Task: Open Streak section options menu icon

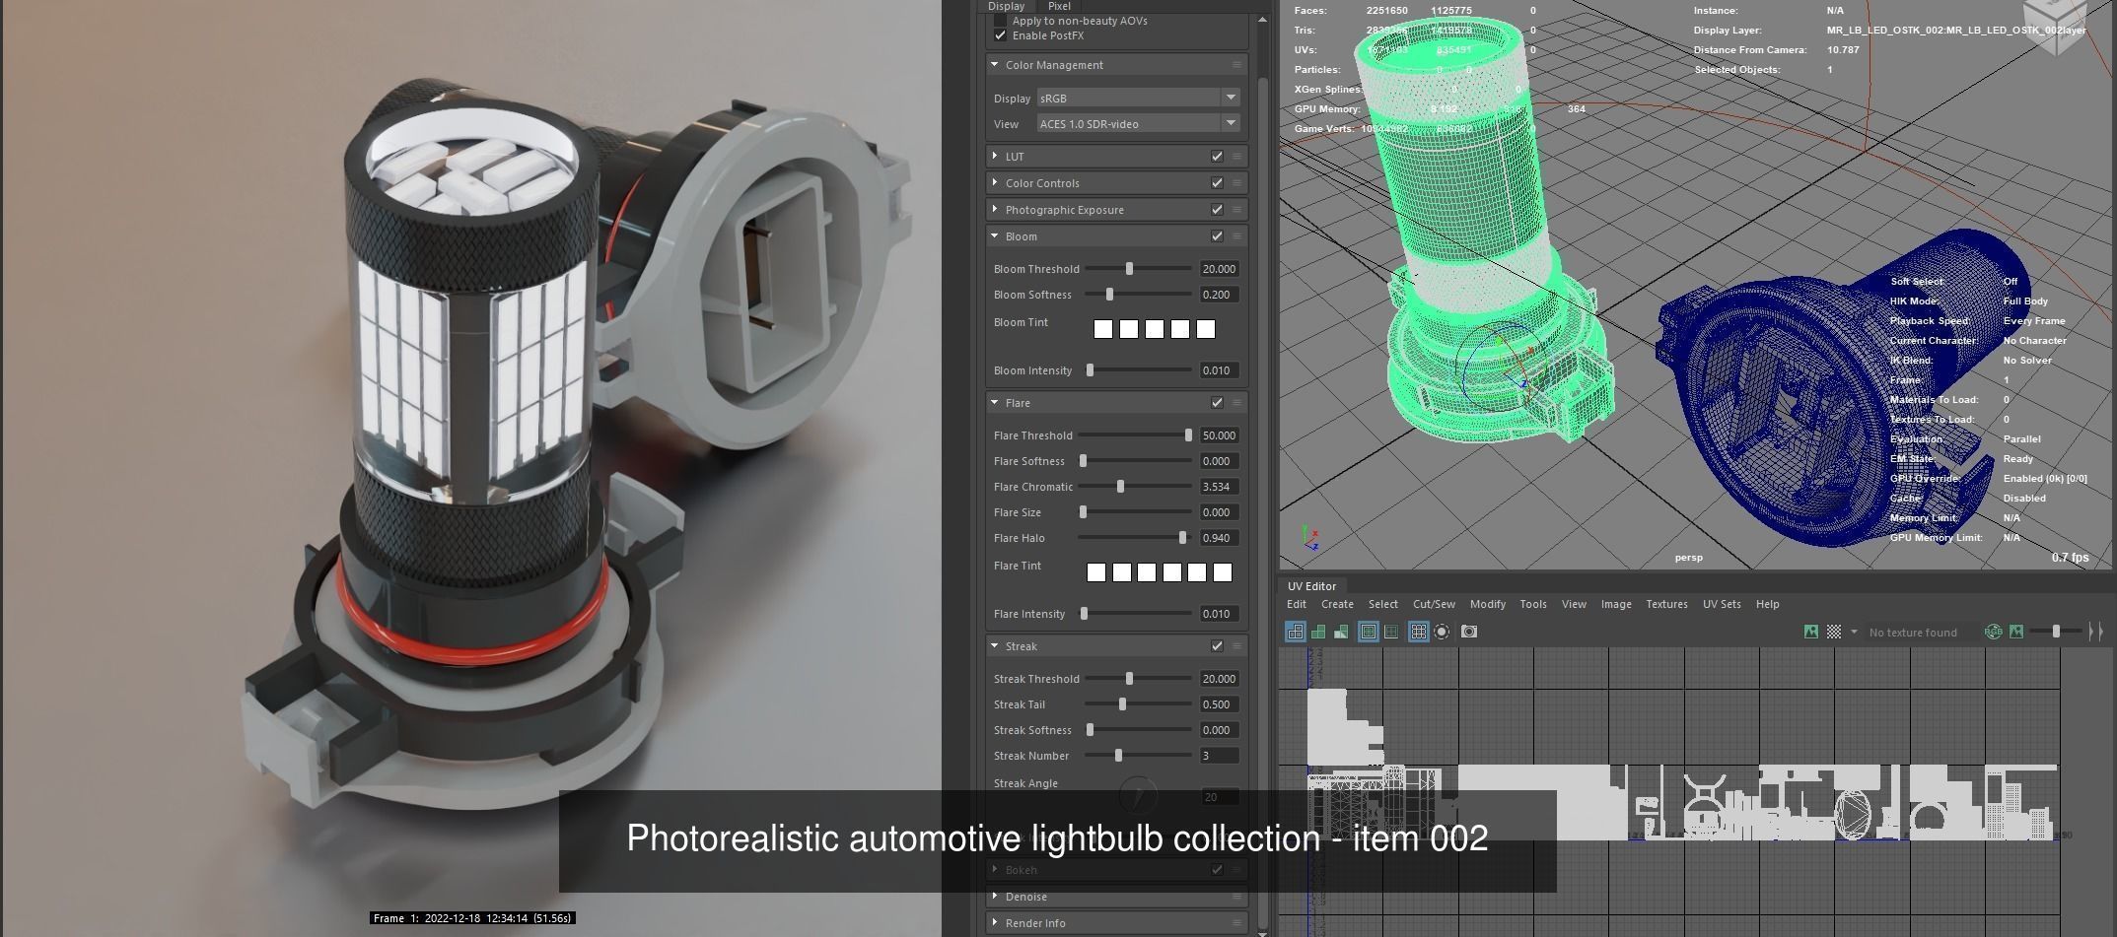Action: tap(1236, 646)
